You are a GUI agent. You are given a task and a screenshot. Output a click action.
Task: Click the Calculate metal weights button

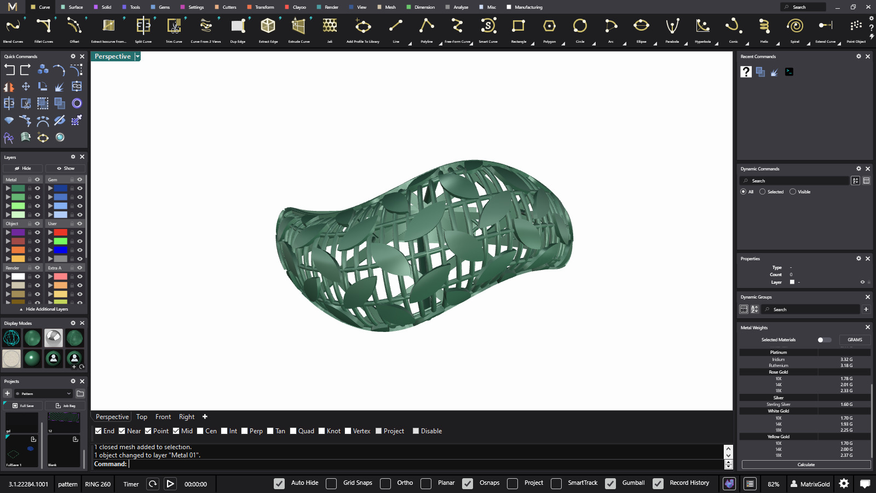[x=806, y=465]
